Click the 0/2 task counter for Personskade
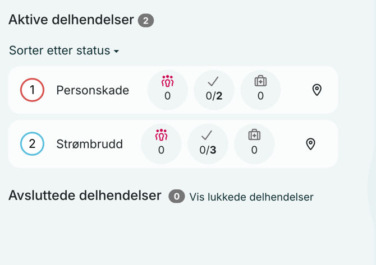 click(x=214, y=96)
